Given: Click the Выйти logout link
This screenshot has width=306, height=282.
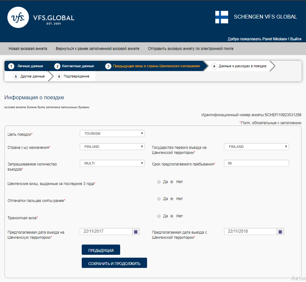Looking at the screenshot, I should click(x=296, y=39).
